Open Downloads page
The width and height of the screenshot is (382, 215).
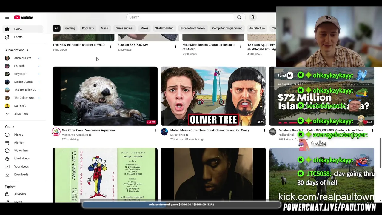(23, 174)
